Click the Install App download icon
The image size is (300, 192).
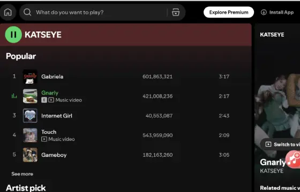pos(264,12)
